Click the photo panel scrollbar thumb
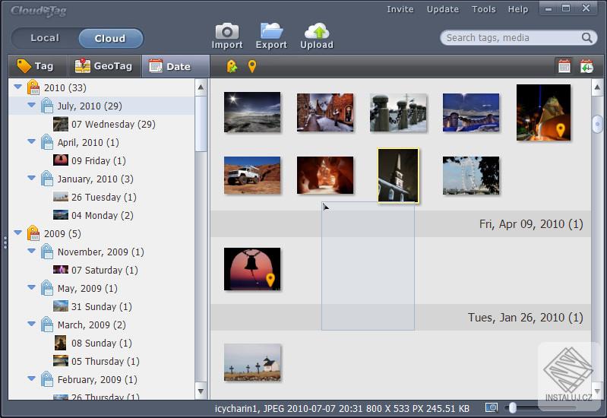607x418 pixels. click(597, 125)
